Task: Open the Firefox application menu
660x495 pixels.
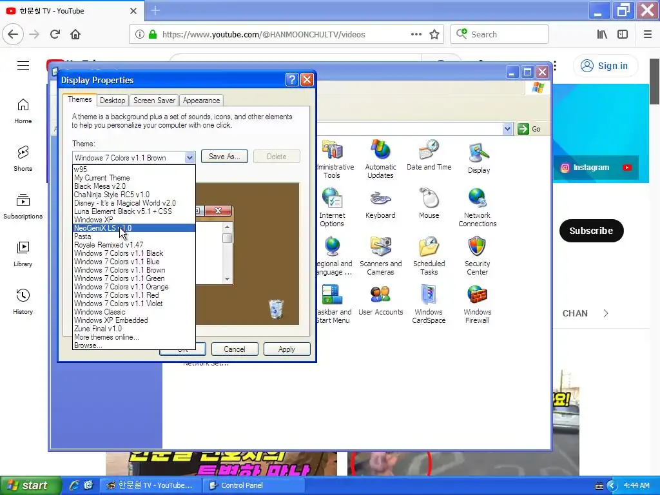Action: click(x=648, y=35)
